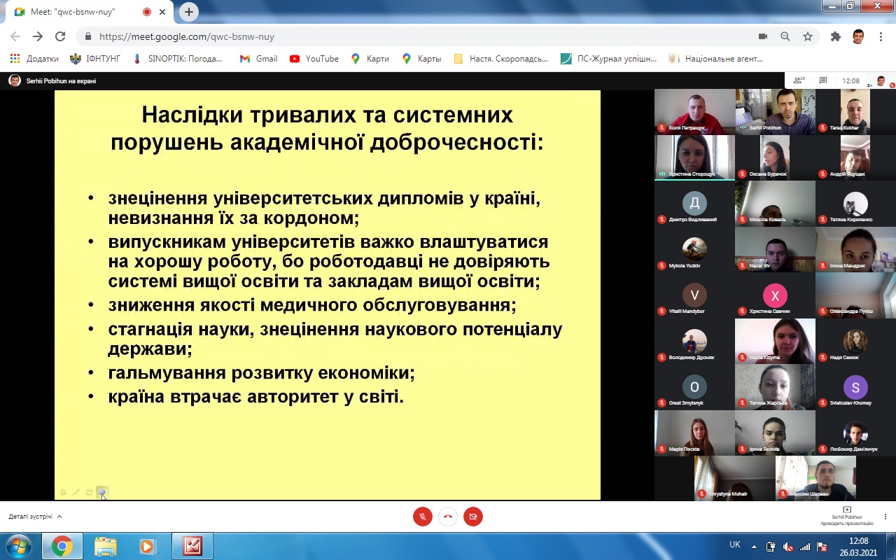Click Serhii Pobihun presenting indicator

(847, 516)
